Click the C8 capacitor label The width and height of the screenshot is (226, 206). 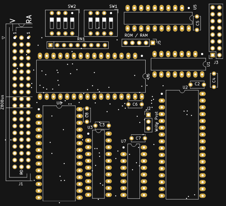pyautogui.click(x=87, y=115)
